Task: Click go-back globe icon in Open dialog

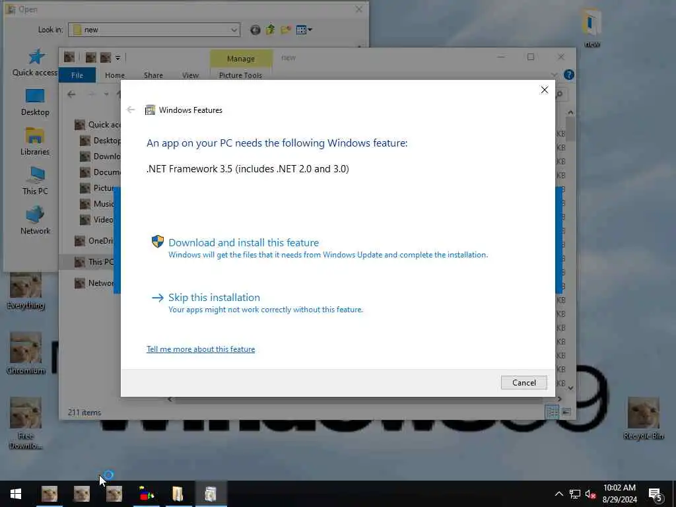Action: pyautogui.click(x=255, y=30)
